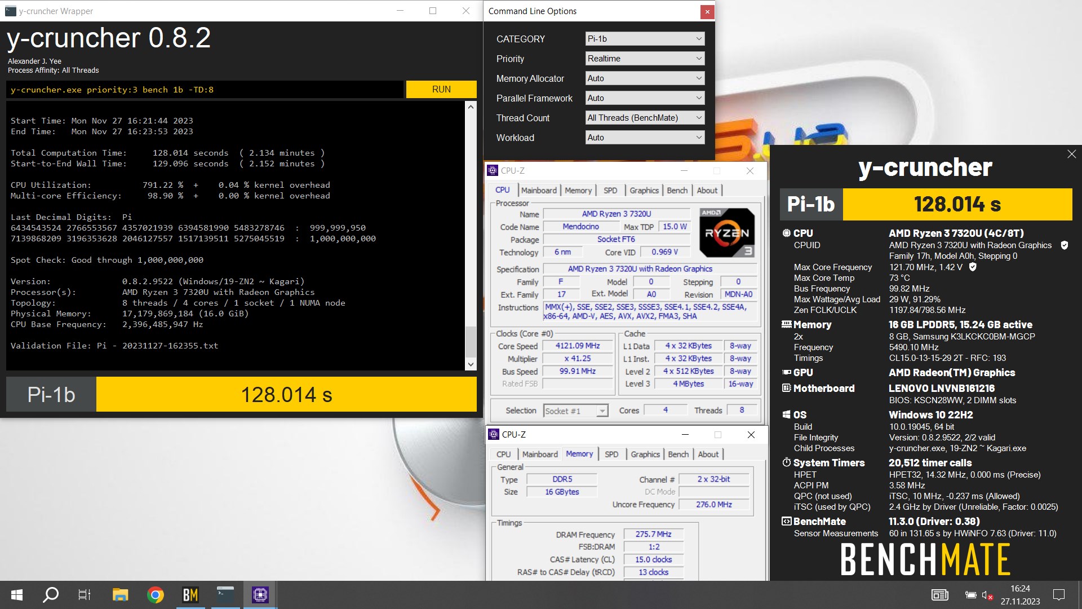Screen dimensions: 1082x609
Task: Click the Type field showing DDR5
Action: [562, 479]
